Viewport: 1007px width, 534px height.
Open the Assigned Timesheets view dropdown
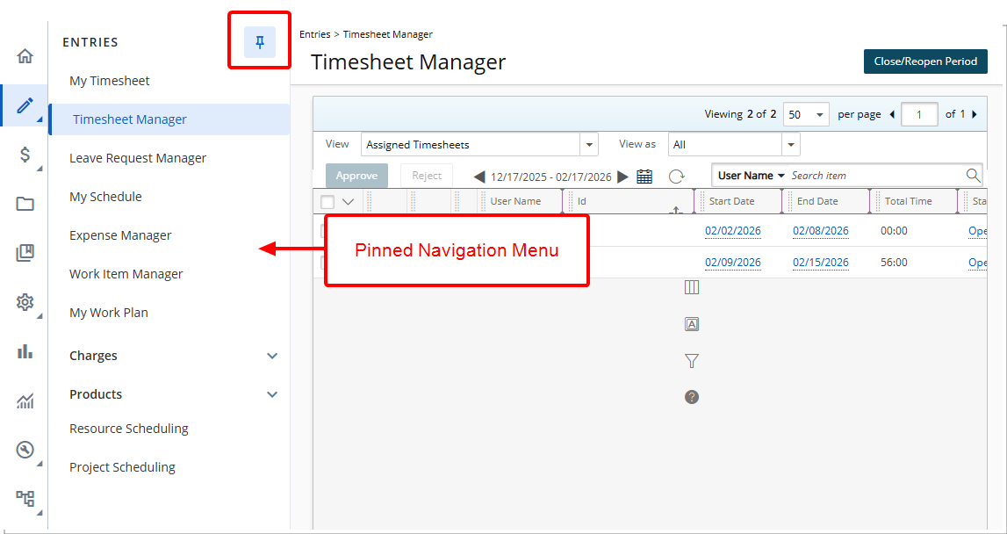point(587,144)
